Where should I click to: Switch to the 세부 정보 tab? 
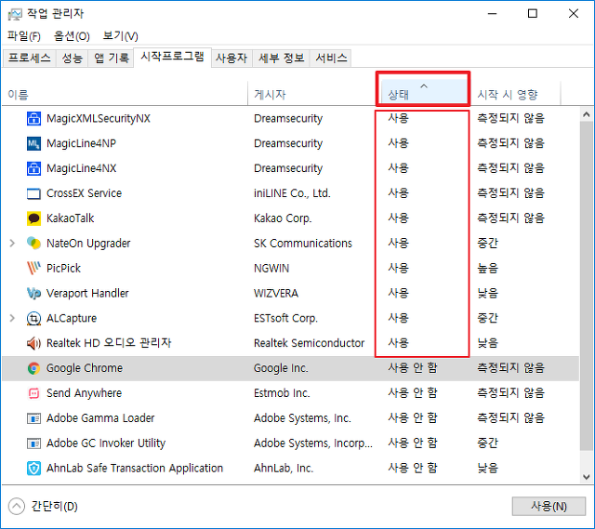point(281,58)
